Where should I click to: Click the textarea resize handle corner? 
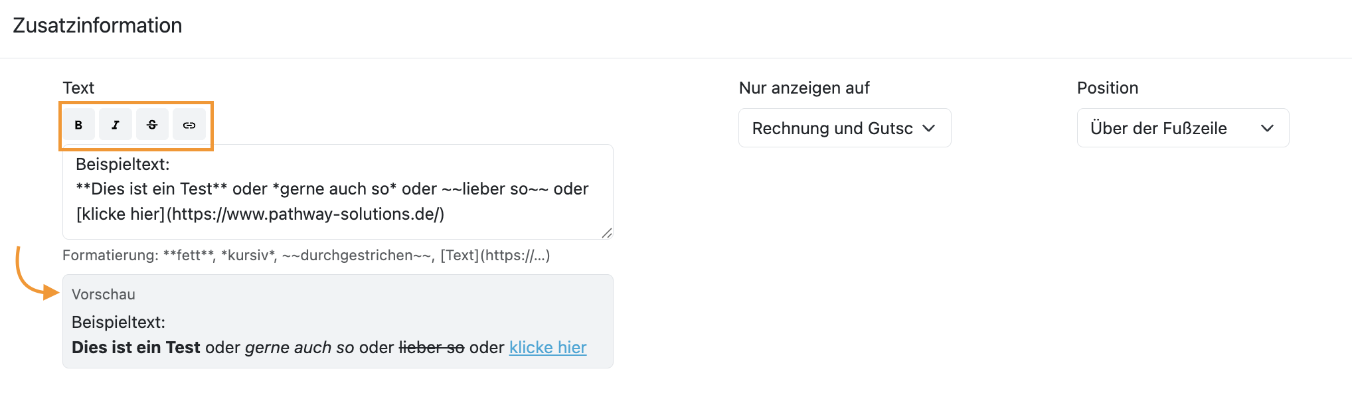pos(606,233)
